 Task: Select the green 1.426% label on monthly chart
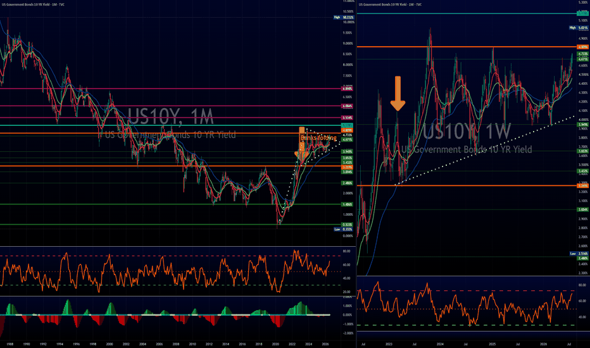click(x=347, y=204)
